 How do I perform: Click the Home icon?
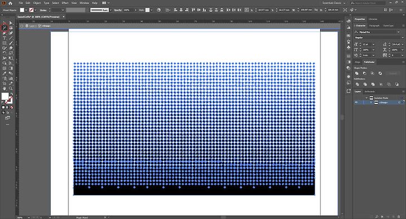click(10, 3)
